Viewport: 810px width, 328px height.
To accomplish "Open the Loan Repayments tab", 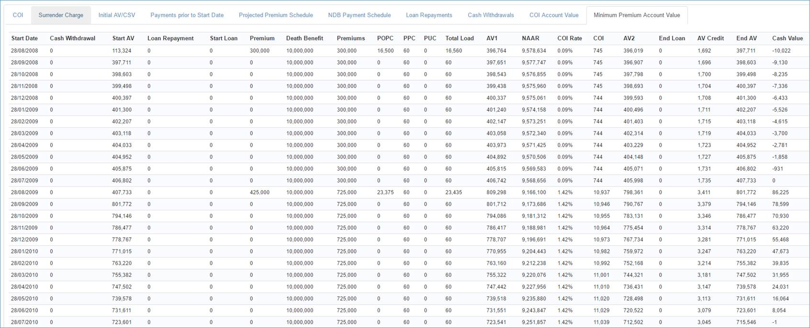I will click(429, 15).
